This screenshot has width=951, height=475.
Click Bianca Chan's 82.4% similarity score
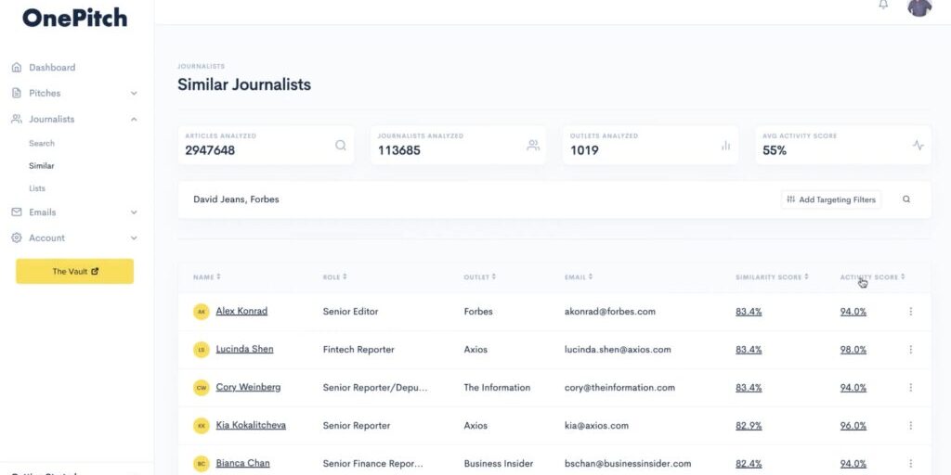749,464
